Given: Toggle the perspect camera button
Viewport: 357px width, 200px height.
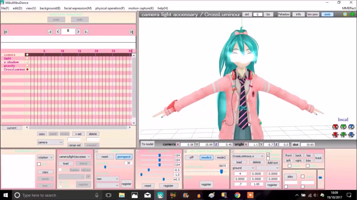Looking at the screenshot, I should tap(124, 157).
